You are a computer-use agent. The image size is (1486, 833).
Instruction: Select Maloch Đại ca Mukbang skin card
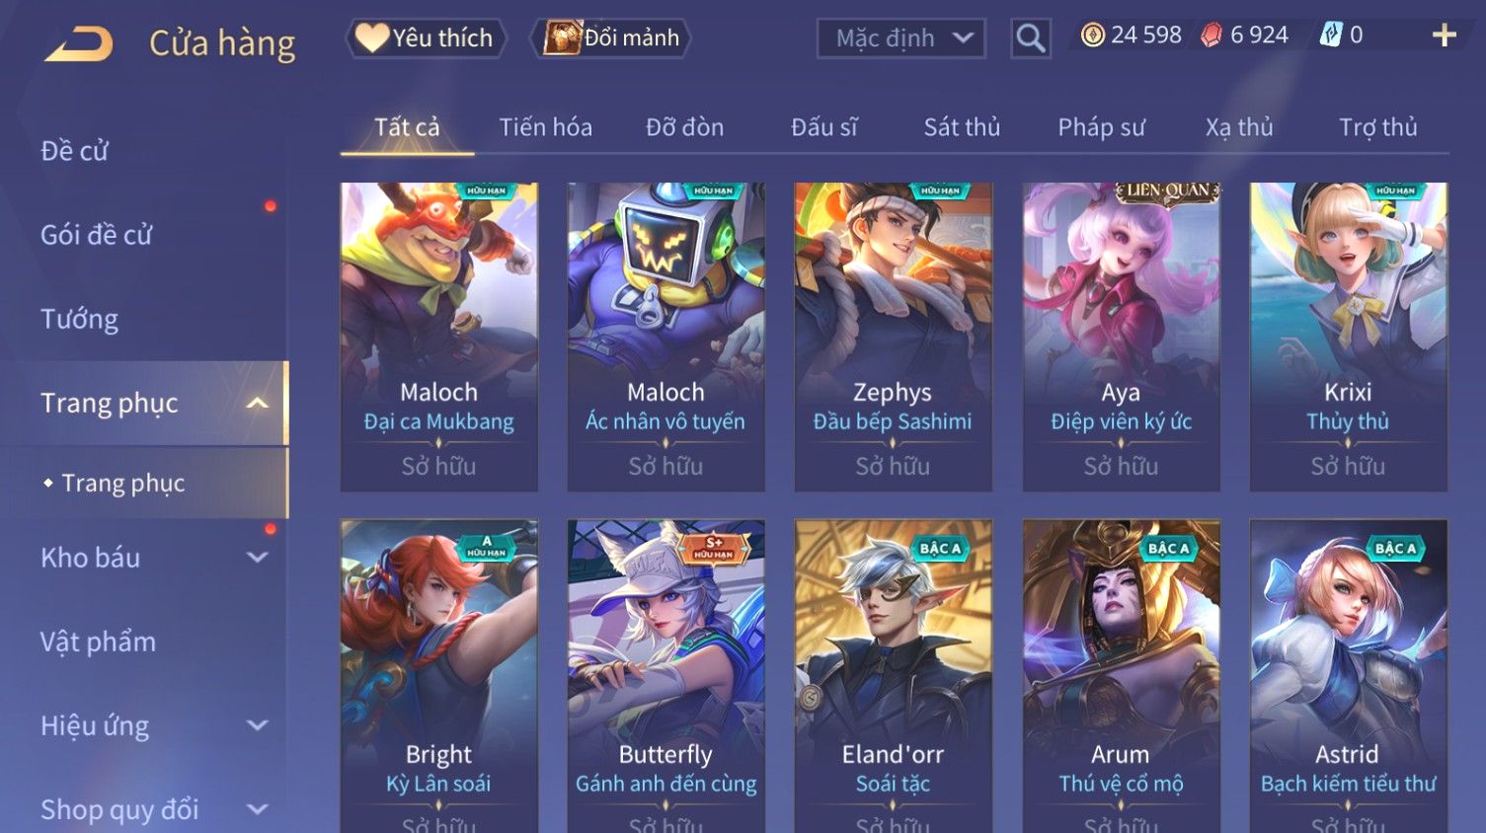pos(438,337)
